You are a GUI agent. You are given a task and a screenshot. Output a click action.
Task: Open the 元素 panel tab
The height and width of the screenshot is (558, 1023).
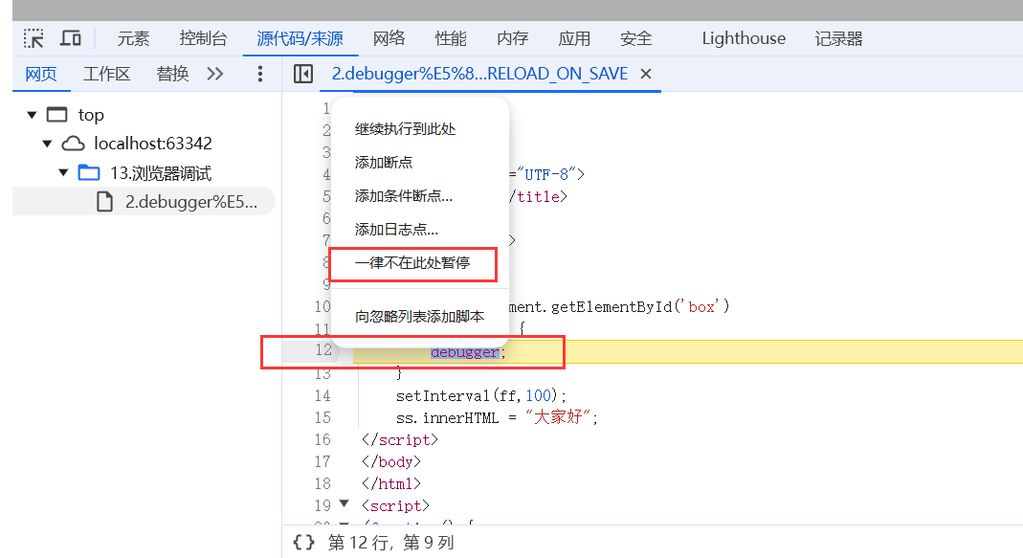coord(133,38)
